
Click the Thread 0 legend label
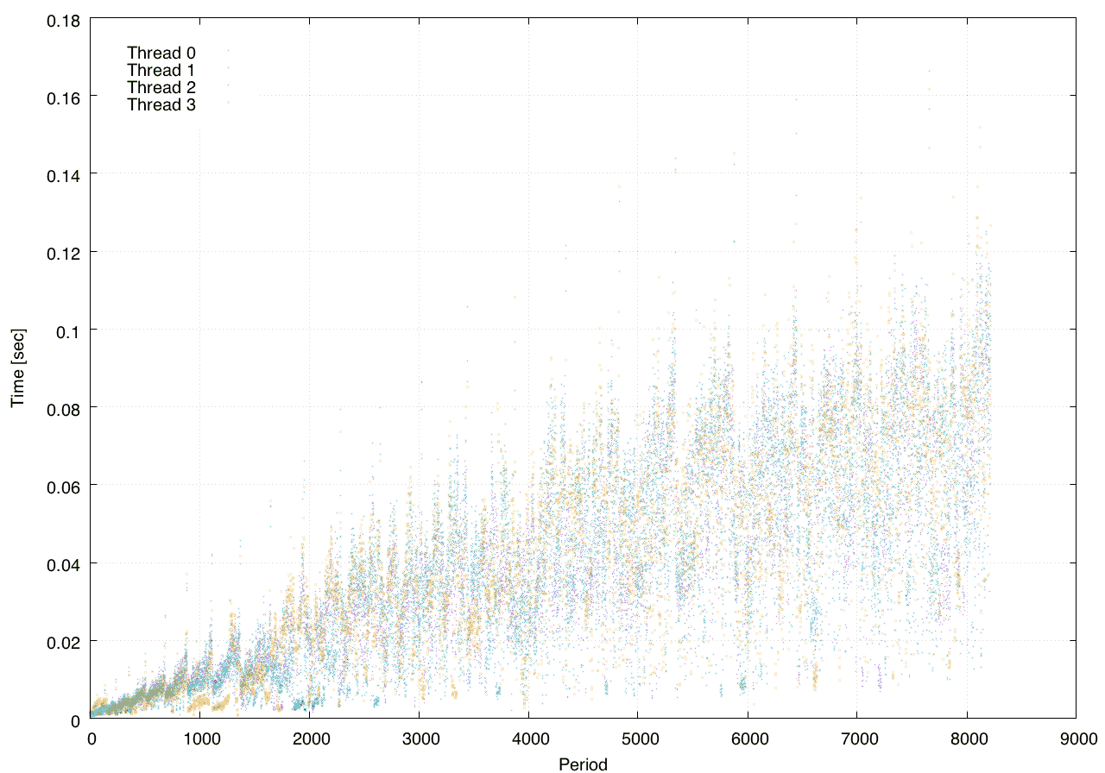tap(161, 53)
